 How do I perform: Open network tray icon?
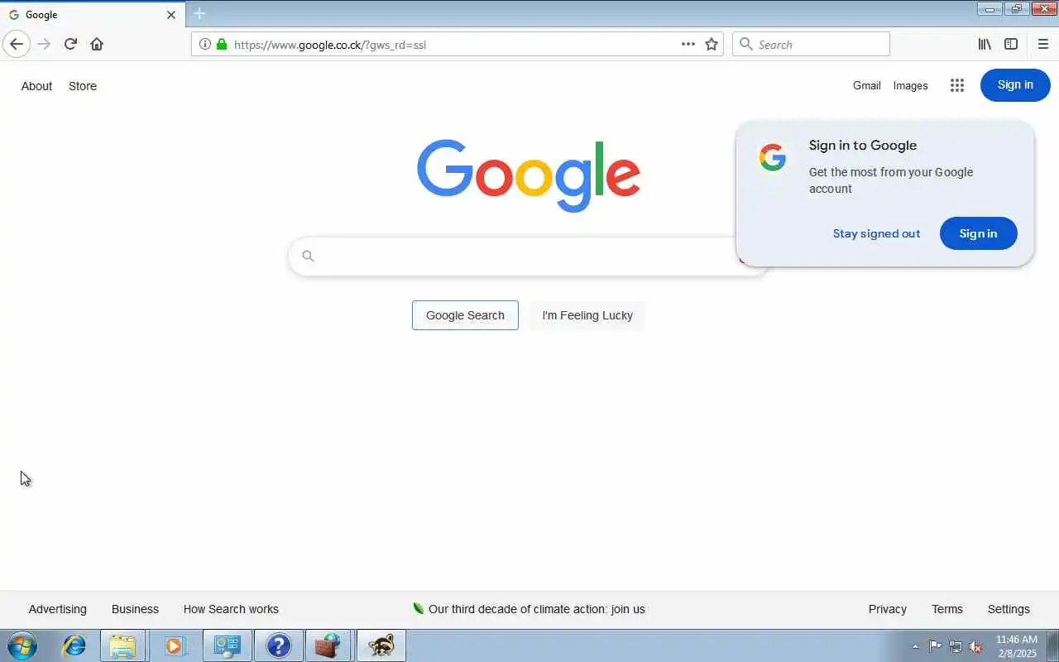coord(956,646)
